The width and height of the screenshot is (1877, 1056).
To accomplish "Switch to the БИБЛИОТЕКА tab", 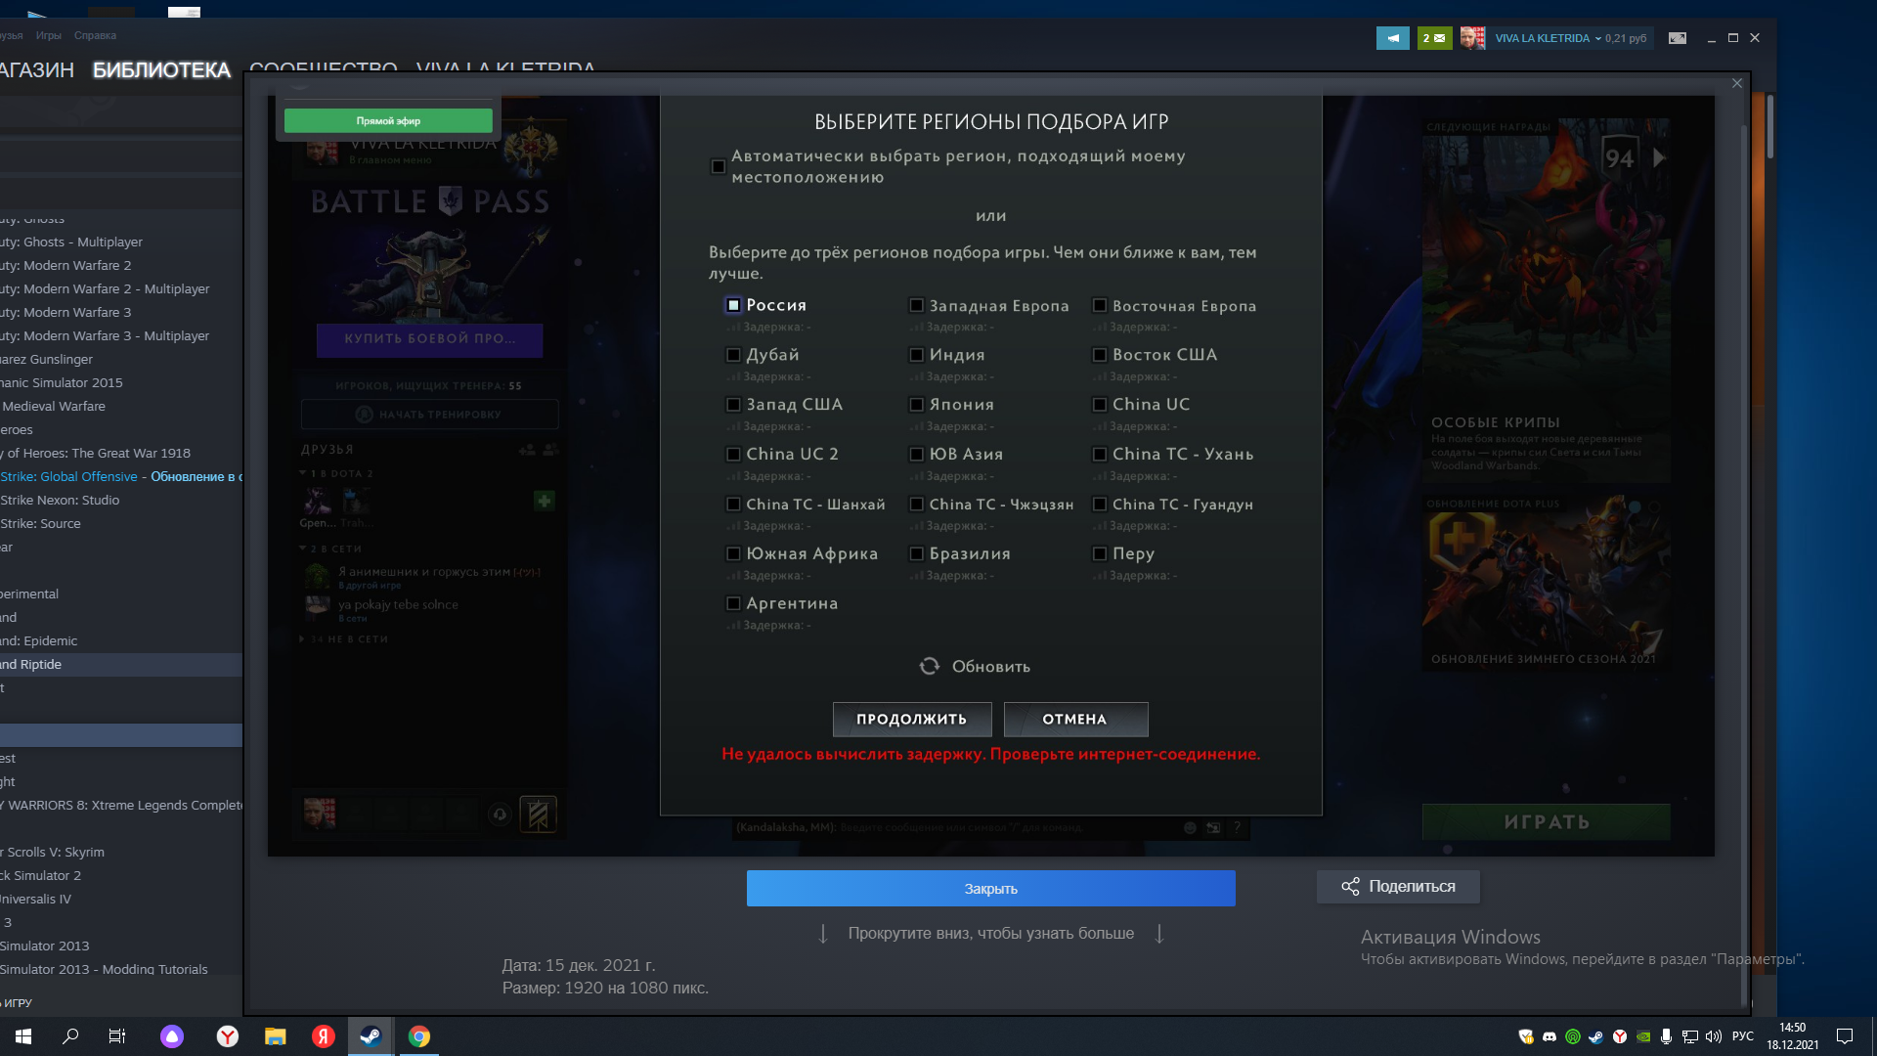I will click(x=161, y=69).
